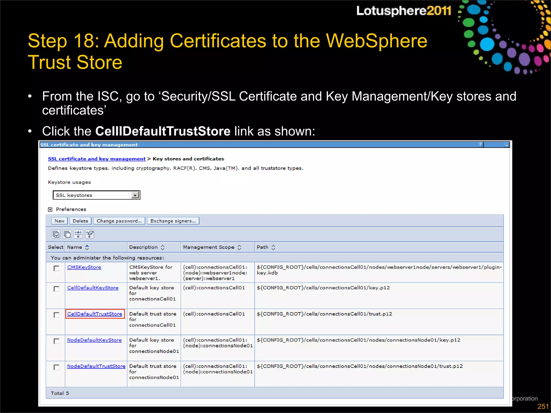Open the SSL keystores usage dropdown
The width and height of the screenshot is (551, 413).
pos(97,195)
